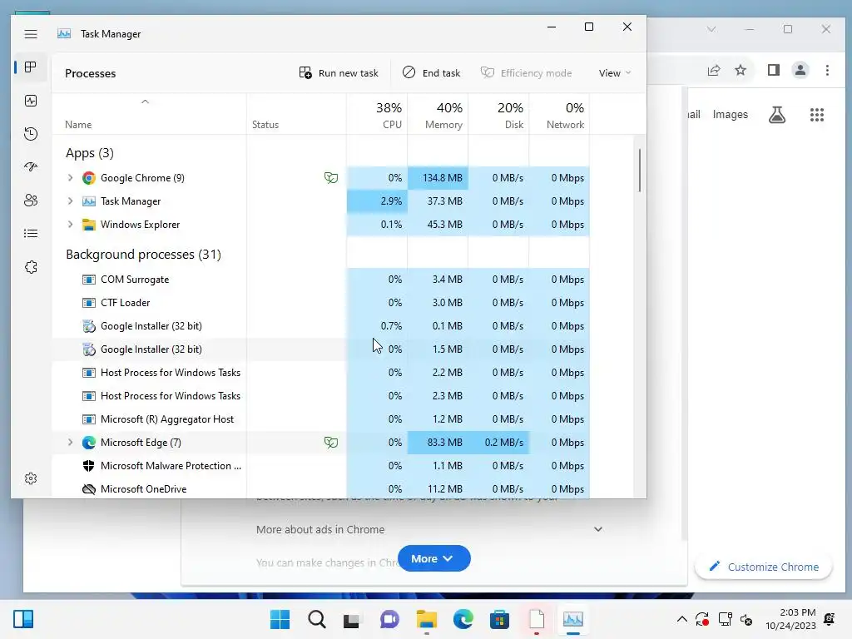Open Startup apps page from the sidebar
Screen dimensions: 852x639
[x=31, y=166]
